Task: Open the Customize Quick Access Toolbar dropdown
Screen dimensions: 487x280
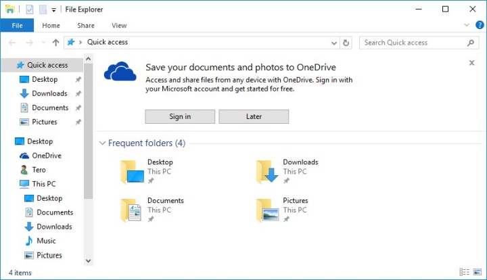Action: coord(54,9)
